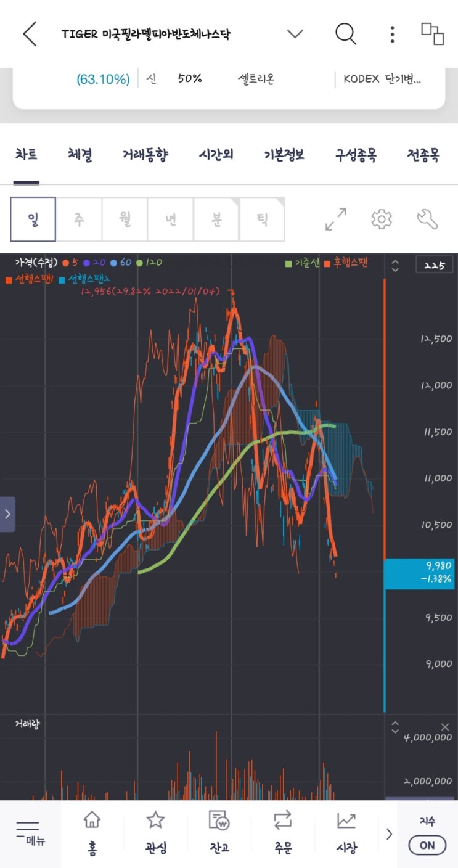Tap the 선행스팬2 legend item
The width and height of the screenshot is (458, 868).
tap(84, 279)
